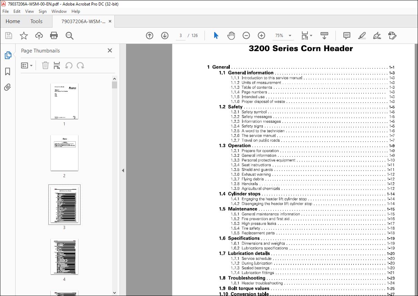The width and height of the screenshot is (418, 296).
Task: Open the Sign document tool
Action: point(377,36)
